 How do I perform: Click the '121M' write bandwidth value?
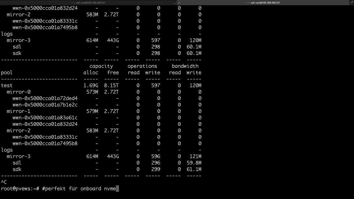pyautogui.click(x=195, y=156)
